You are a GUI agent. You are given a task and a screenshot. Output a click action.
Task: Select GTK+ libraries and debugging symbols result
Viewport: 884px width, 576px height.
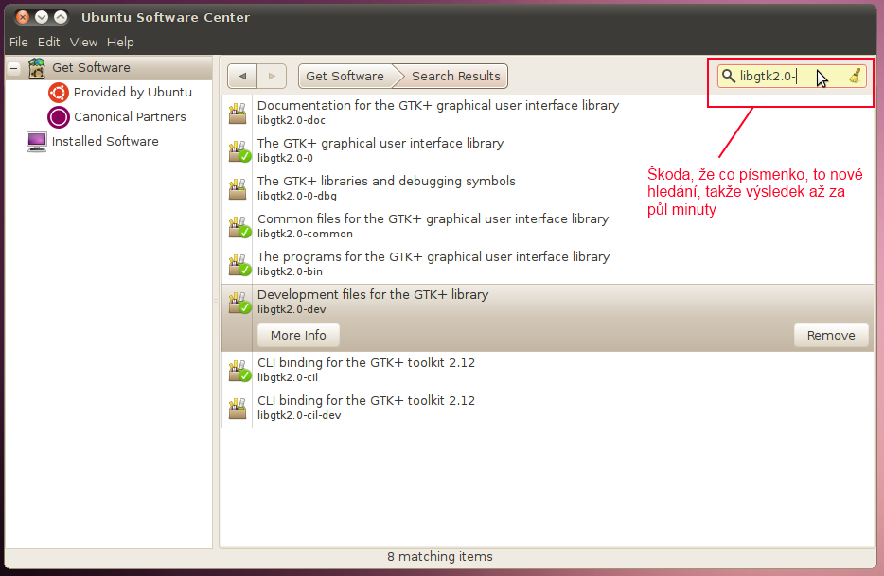(x=547, y=188)
